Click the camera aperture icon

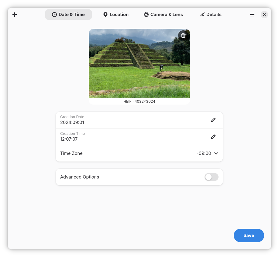coord(146,15)
